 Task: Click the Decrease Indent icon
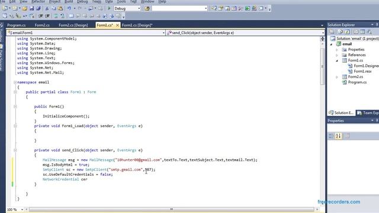click(41, 16)
